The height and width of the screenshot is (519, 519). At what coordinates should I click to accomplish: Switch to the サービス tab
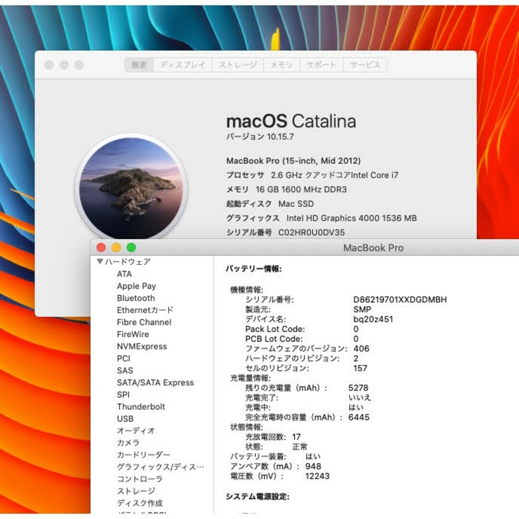point(365,65)
